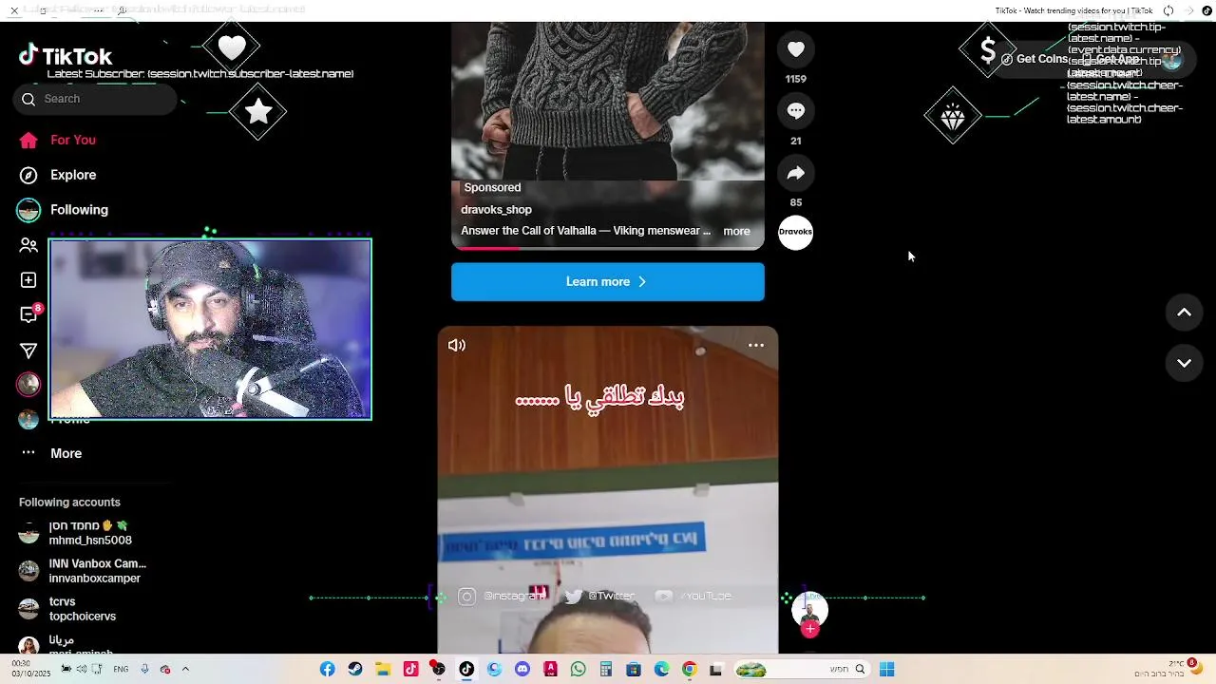Click the Search field
1216x684 pixels.
pyautogui.click(x=95, y=99)
